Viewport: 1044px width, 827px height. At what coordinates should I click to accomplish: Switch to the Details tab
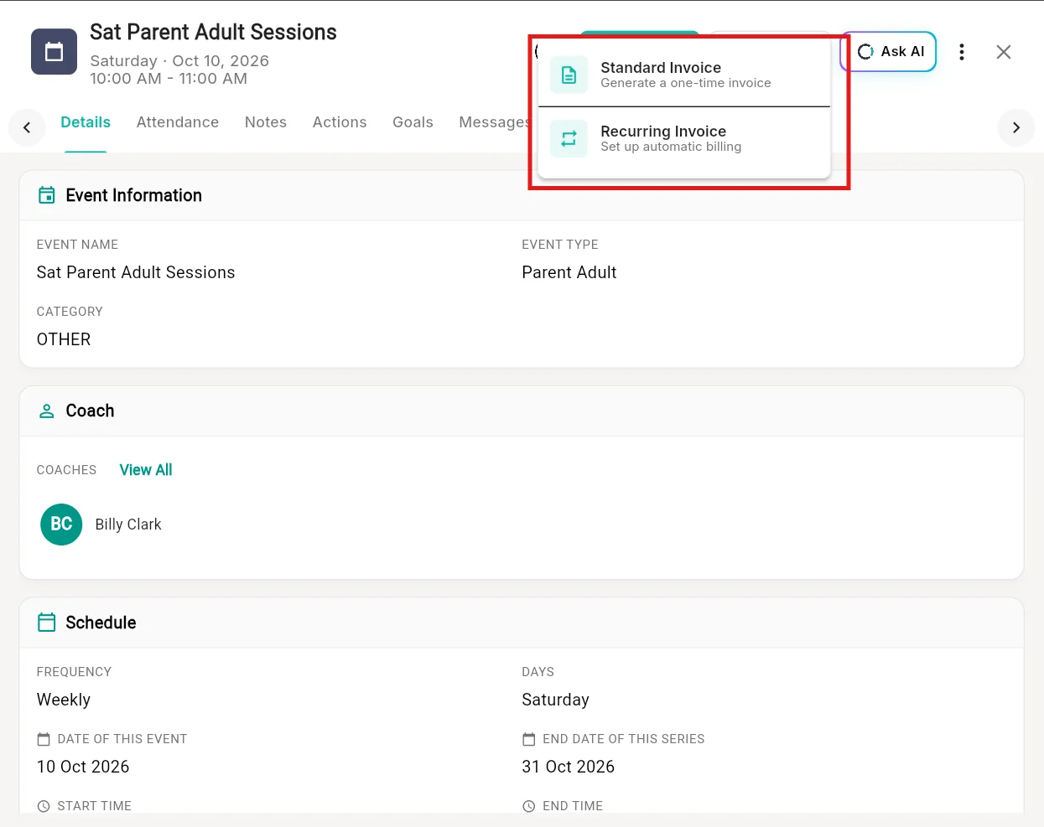click(86, 122)
